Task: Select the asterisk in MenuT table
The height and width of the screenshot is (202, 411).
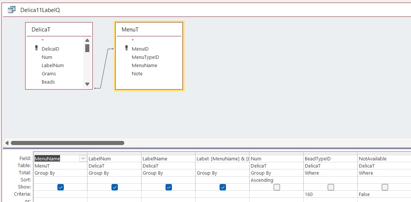Action: point(132,40)
